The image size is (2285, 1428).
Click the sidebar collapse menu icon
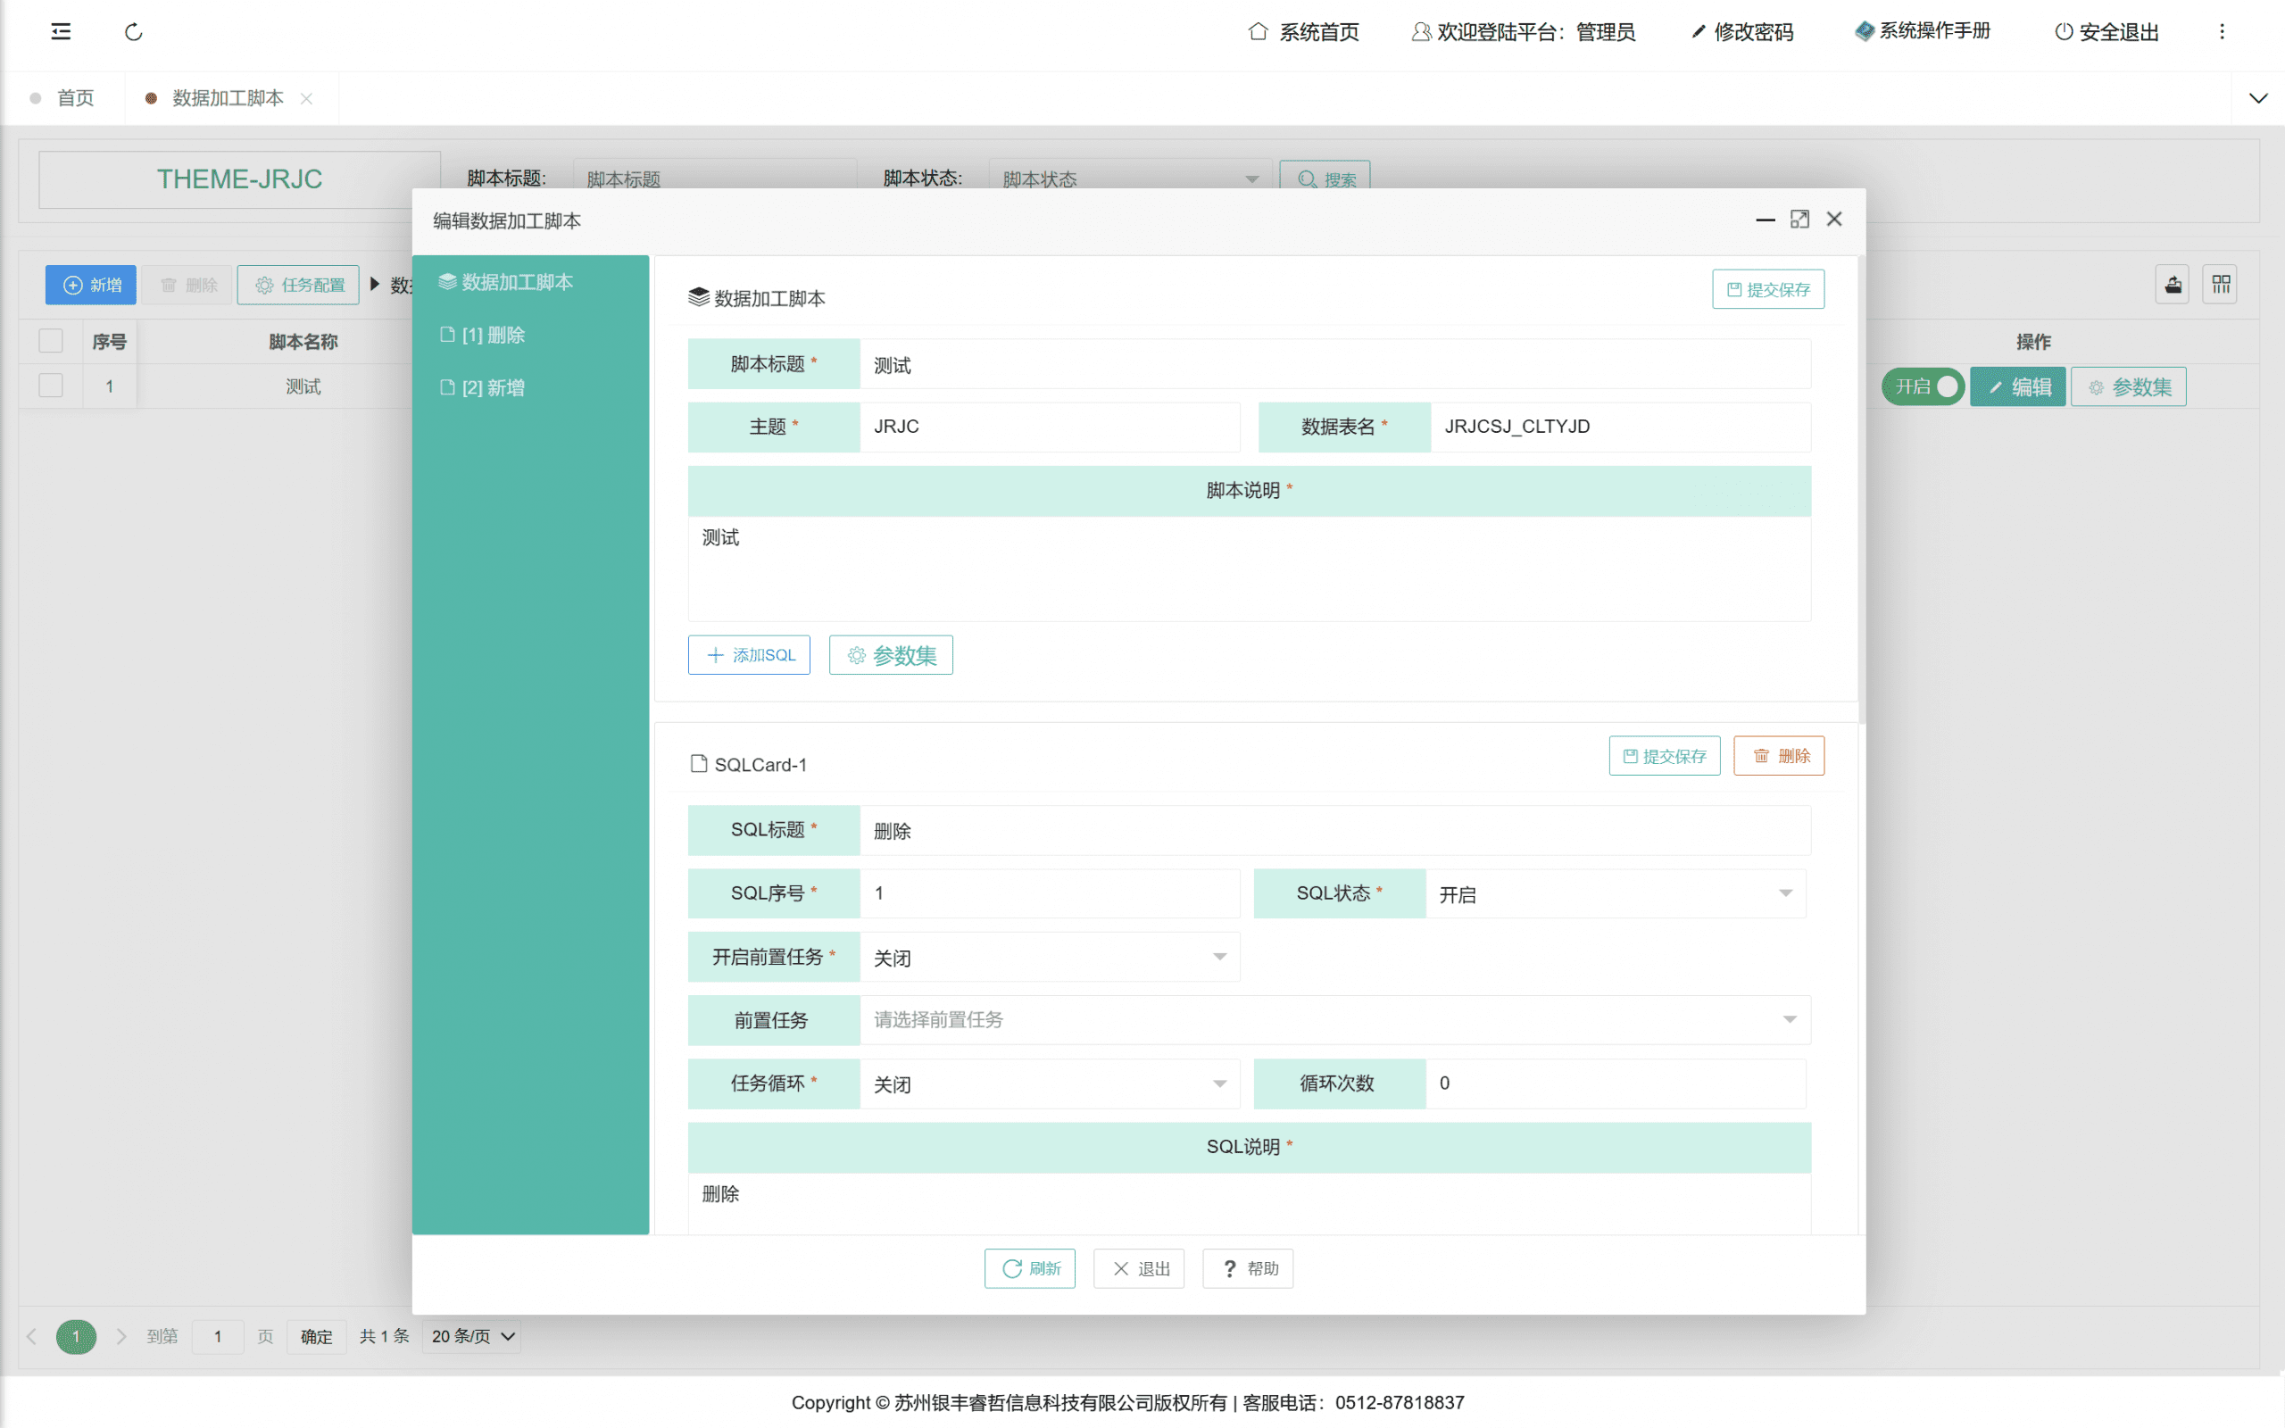(61, 32)
